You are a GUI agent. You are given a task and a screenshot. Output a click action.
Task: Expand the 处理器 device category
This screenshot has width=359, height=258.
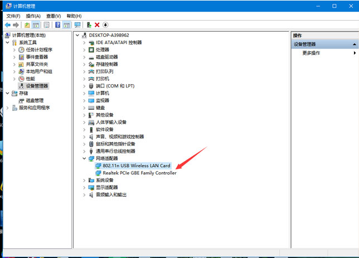tap(84, 50)
